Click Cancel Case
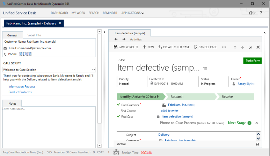270x156 pixels. tap(205, 47)
